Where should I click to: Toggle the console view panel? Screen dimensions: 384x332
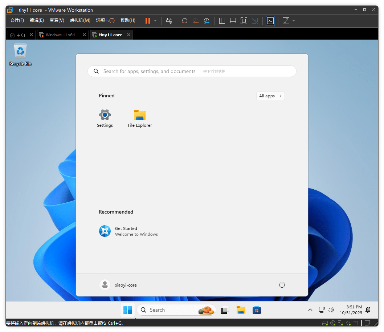click(270, 21)
